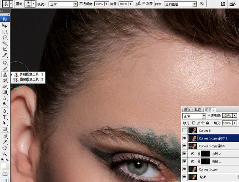Select the Gradient tool
The width and height of the screenshot is (239, 182).
click(x=5, y=92)
